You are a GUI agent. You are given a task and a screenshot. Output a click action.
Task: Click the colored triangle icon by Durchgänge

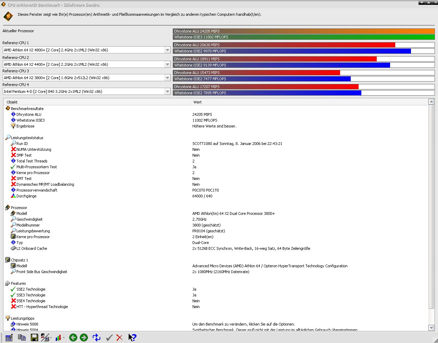click(x=13, y=196)
